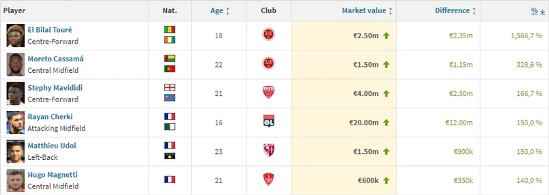The width and height of the screenshot is (549, 195).
Task: Click Matthieu Udol's name link
Action: [52, 146]
